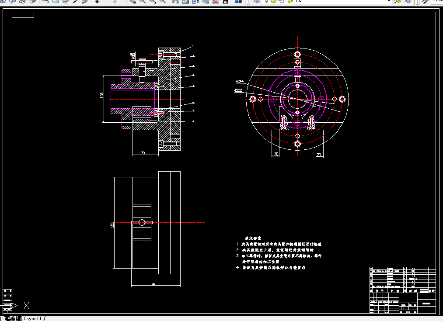
Task: Click Make Object's Layer Current icon
Action: [x=398, y=1]
